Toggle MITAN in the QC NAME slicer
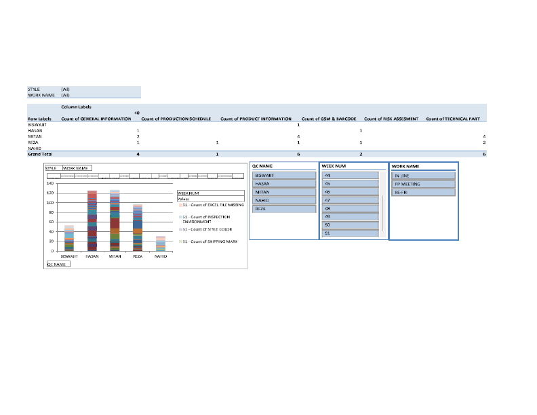537x415 pixels. tap(284, 192)
